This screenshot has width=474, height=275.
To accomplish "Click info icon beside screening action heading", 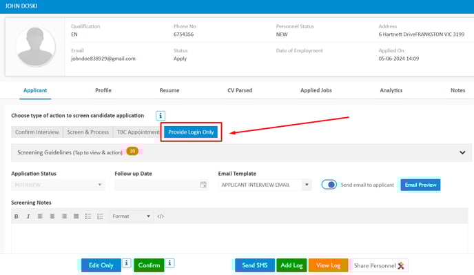I will tap(161, 116).
